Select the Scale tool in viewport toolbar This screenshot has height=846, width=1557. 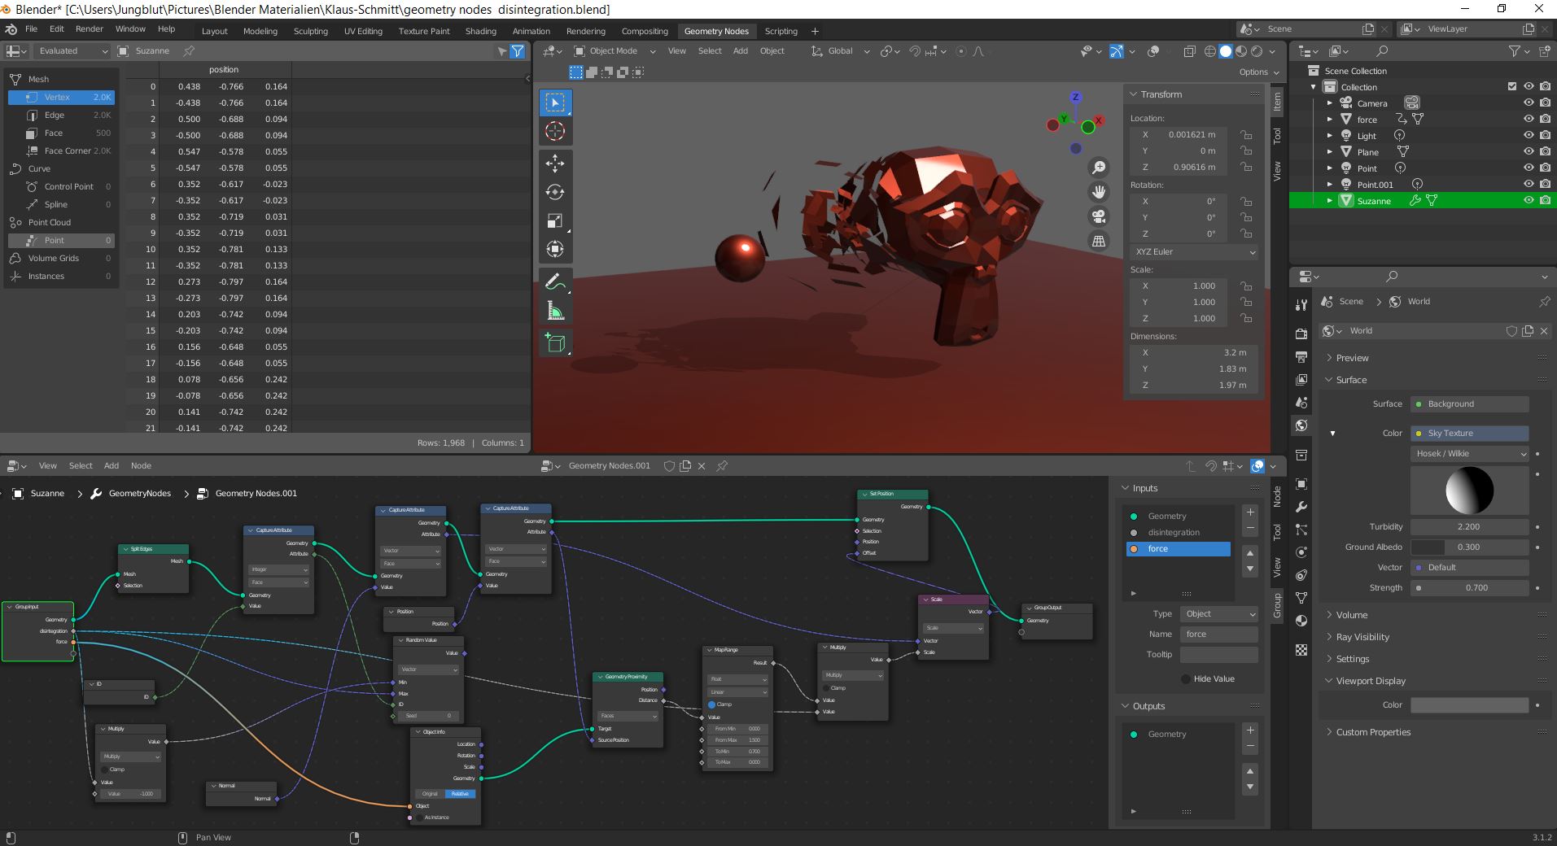coord(555,221)
